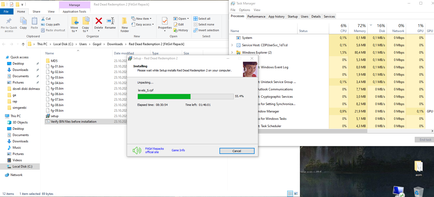This screenshot has width=434, height=197.
Task: Click the Paste ribbon icon
Action: tap(34, 21)
